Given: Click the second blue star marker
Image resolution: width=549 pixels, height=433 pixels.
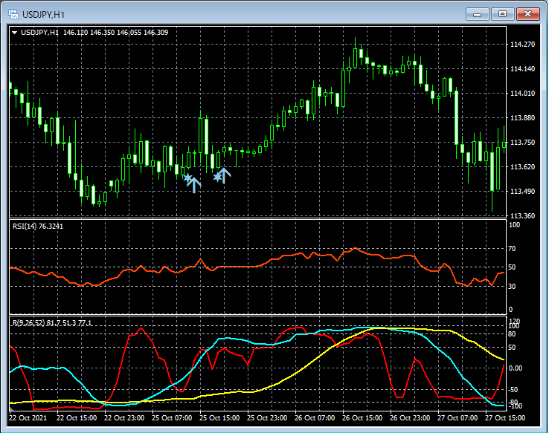Looking at the screenshot, I should pos(216,177).
